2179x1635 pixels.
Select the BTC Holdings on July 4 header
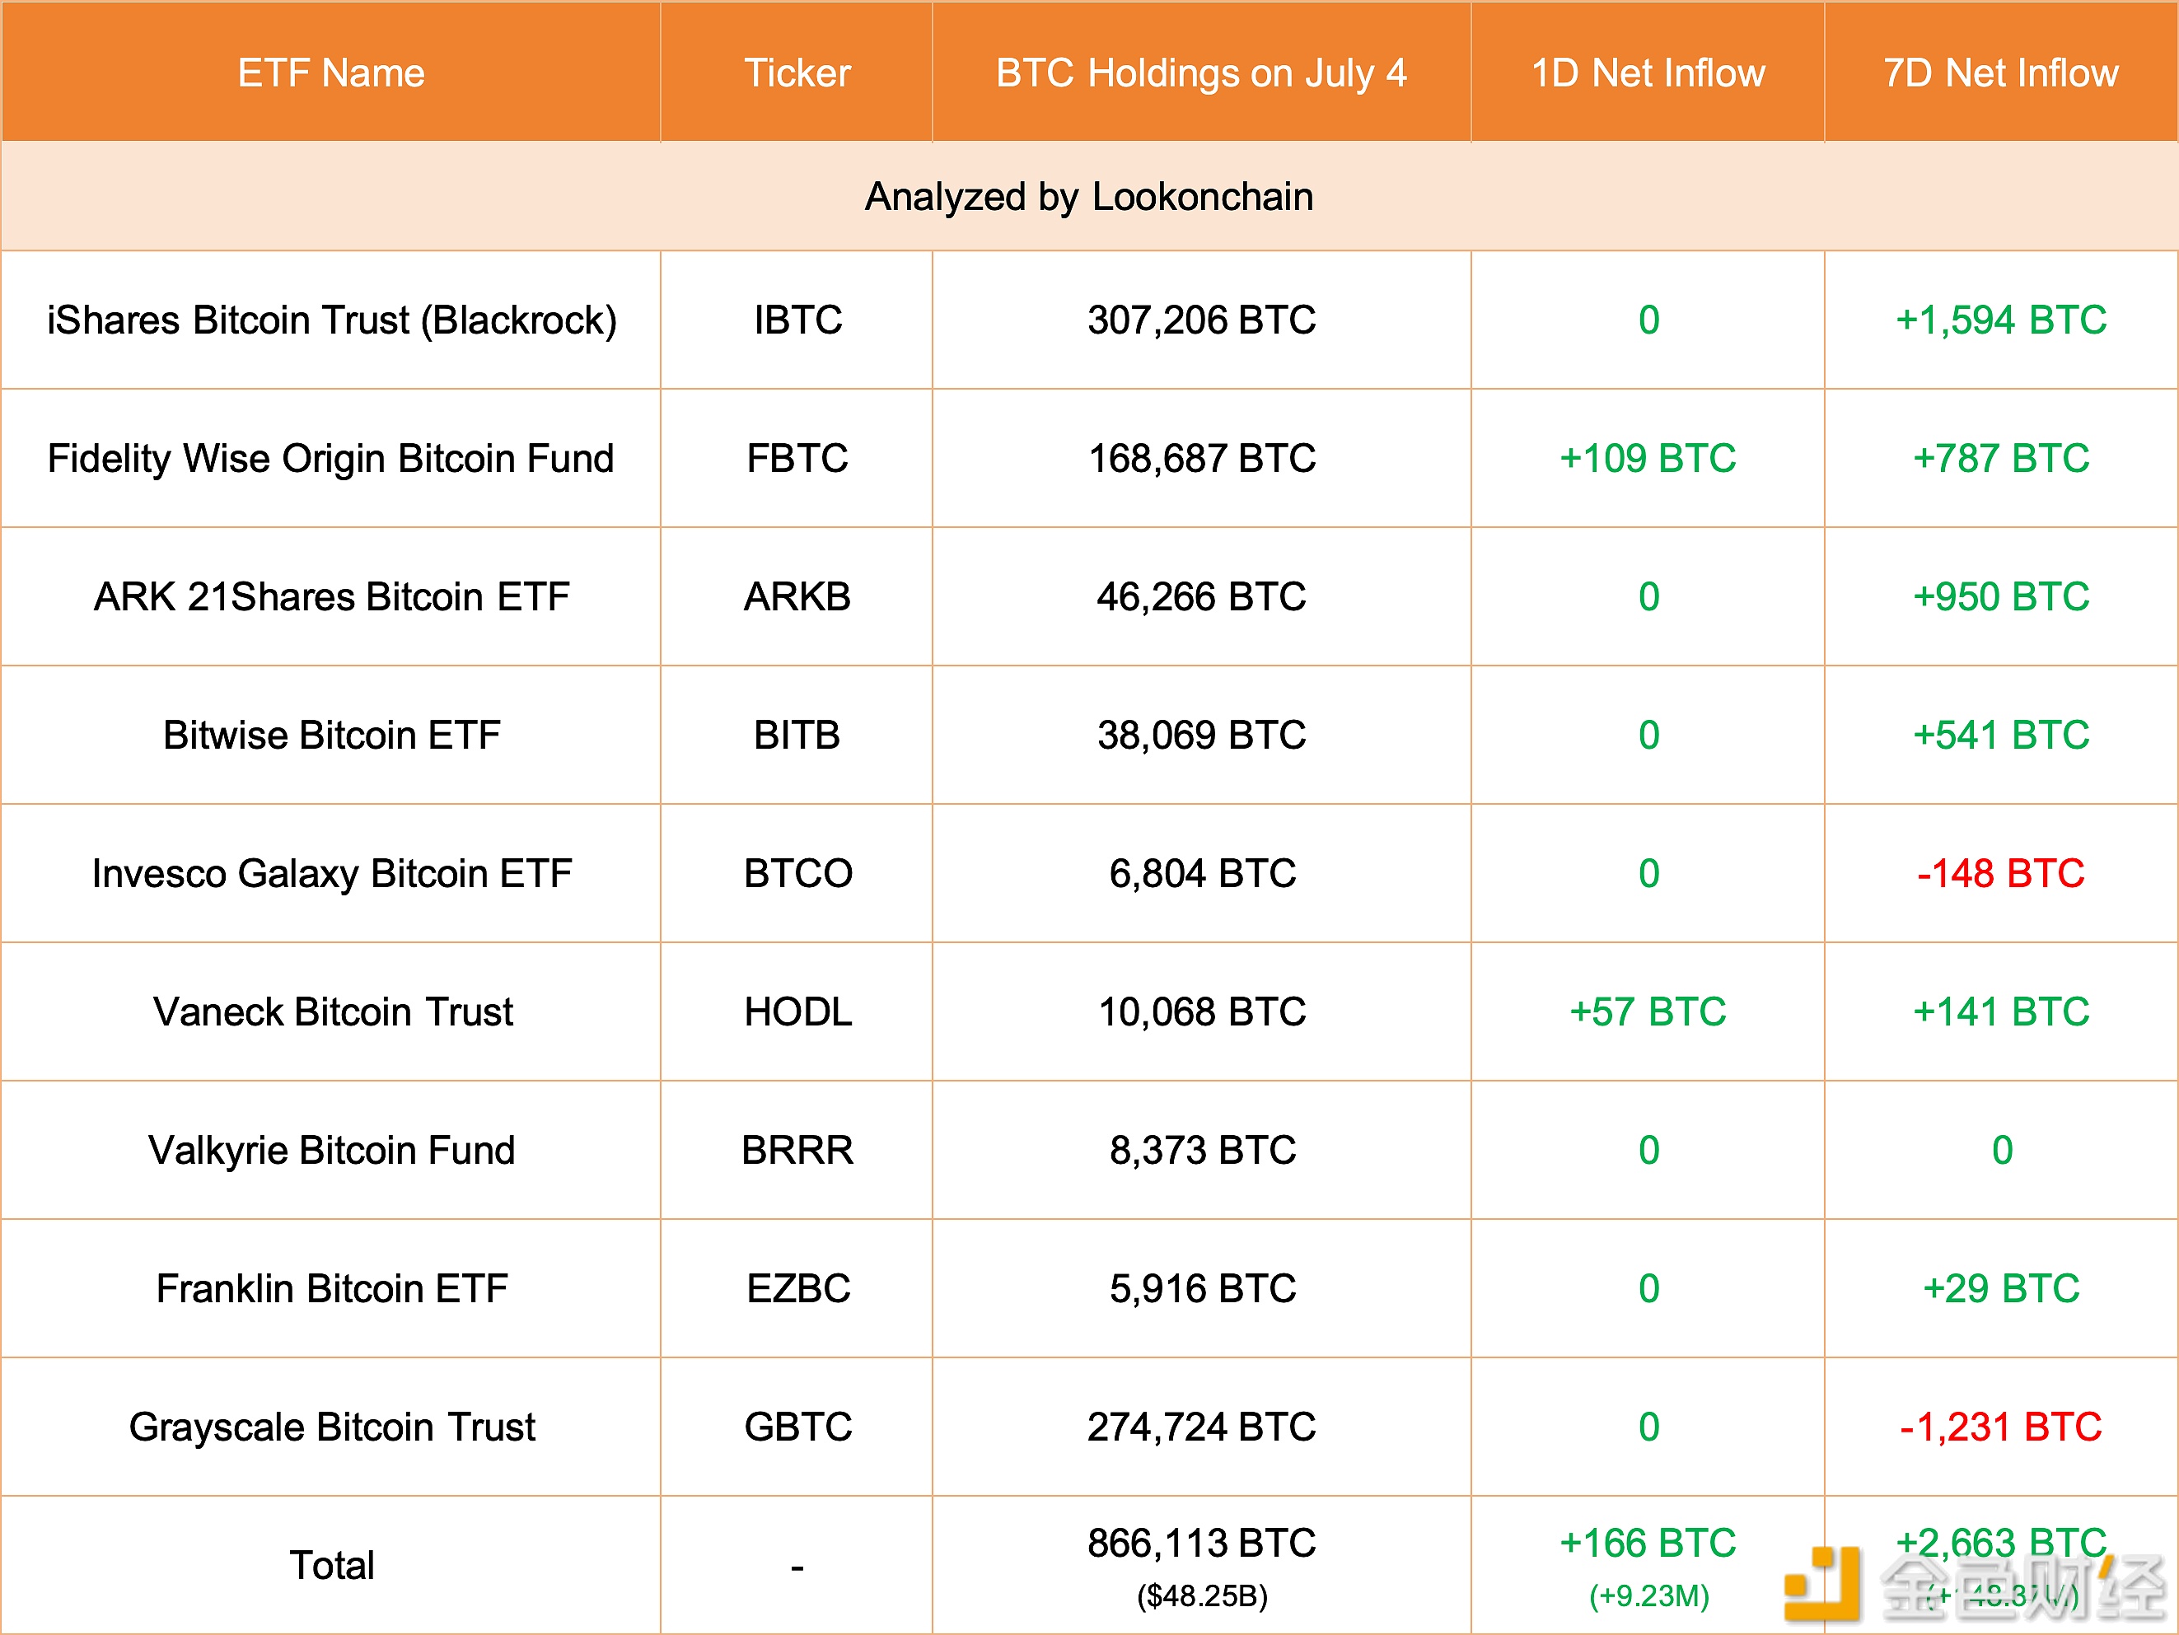pos(1201,72)
